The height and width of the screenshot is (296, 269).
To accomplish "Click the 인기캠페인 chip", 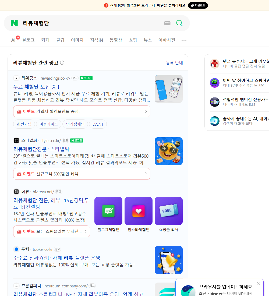I will click(75, 124).
